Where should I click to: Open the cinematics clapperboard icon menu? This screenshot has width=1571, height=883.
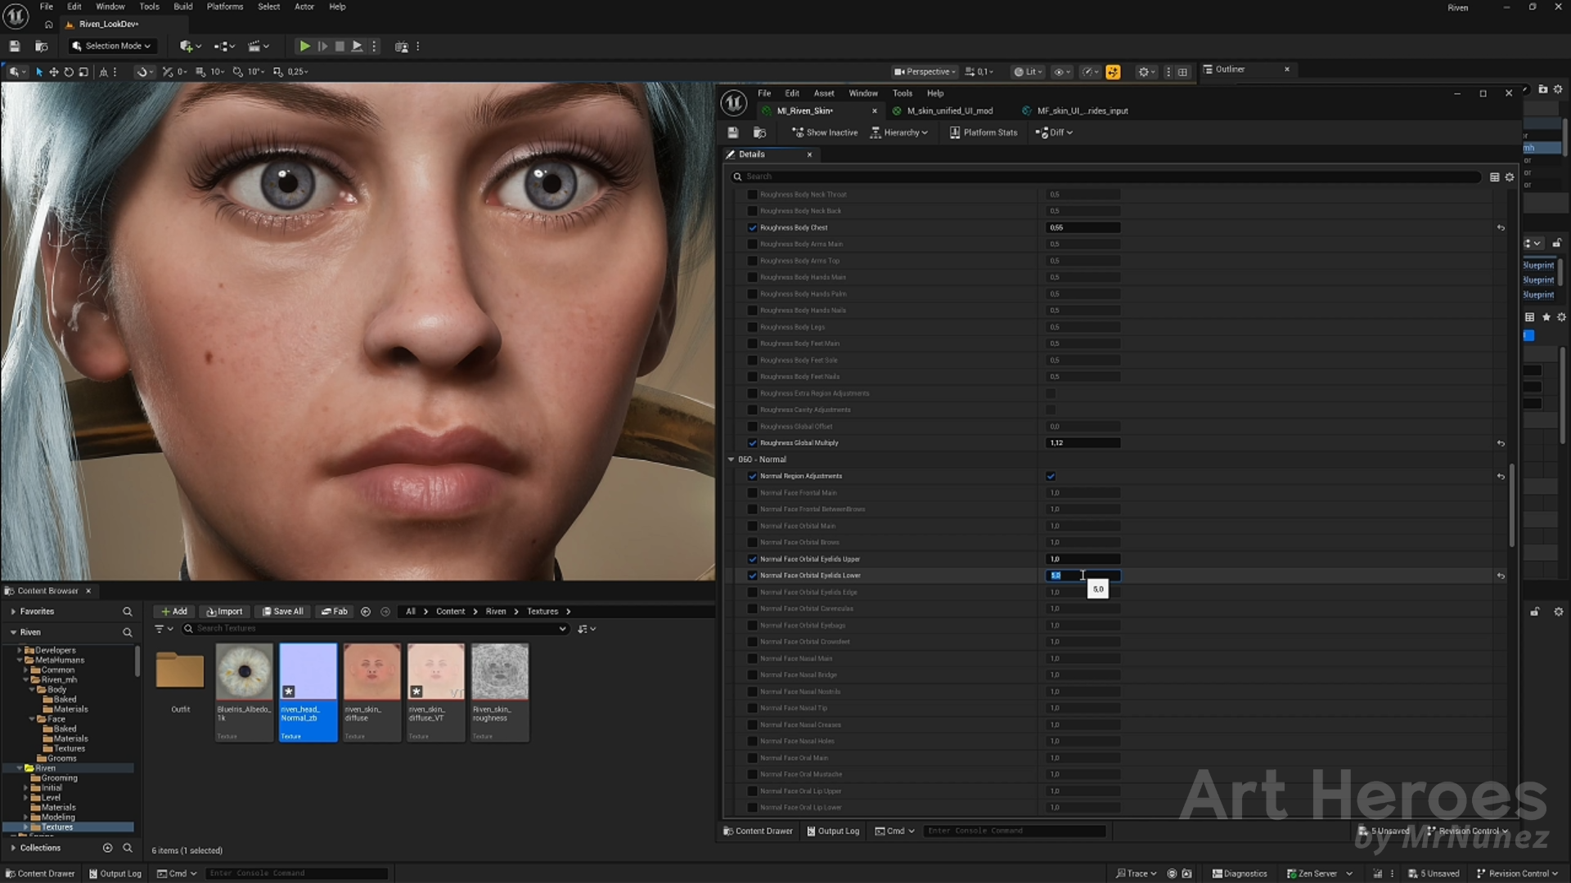(x=259, y=47)
